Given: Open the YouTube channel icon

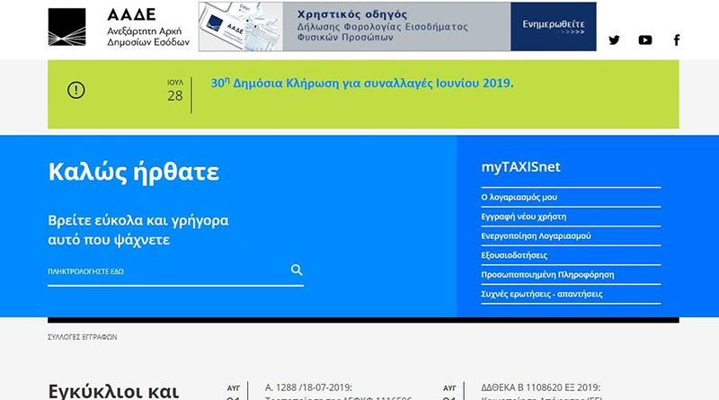Looking at the screenshot, I should [x=645, y=40].
